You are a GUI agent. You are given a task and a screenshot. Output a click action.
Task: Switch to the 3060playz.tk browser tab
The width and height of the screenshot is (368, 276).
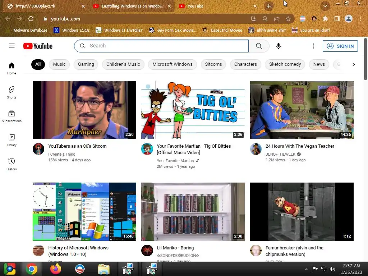(x=45, y=6)
